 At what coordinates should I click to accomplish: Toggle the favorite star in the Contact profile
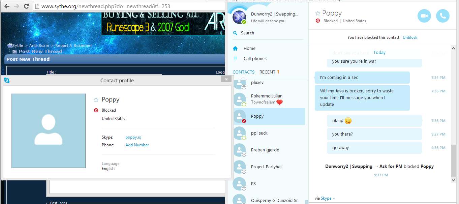(x=96, y=99)
